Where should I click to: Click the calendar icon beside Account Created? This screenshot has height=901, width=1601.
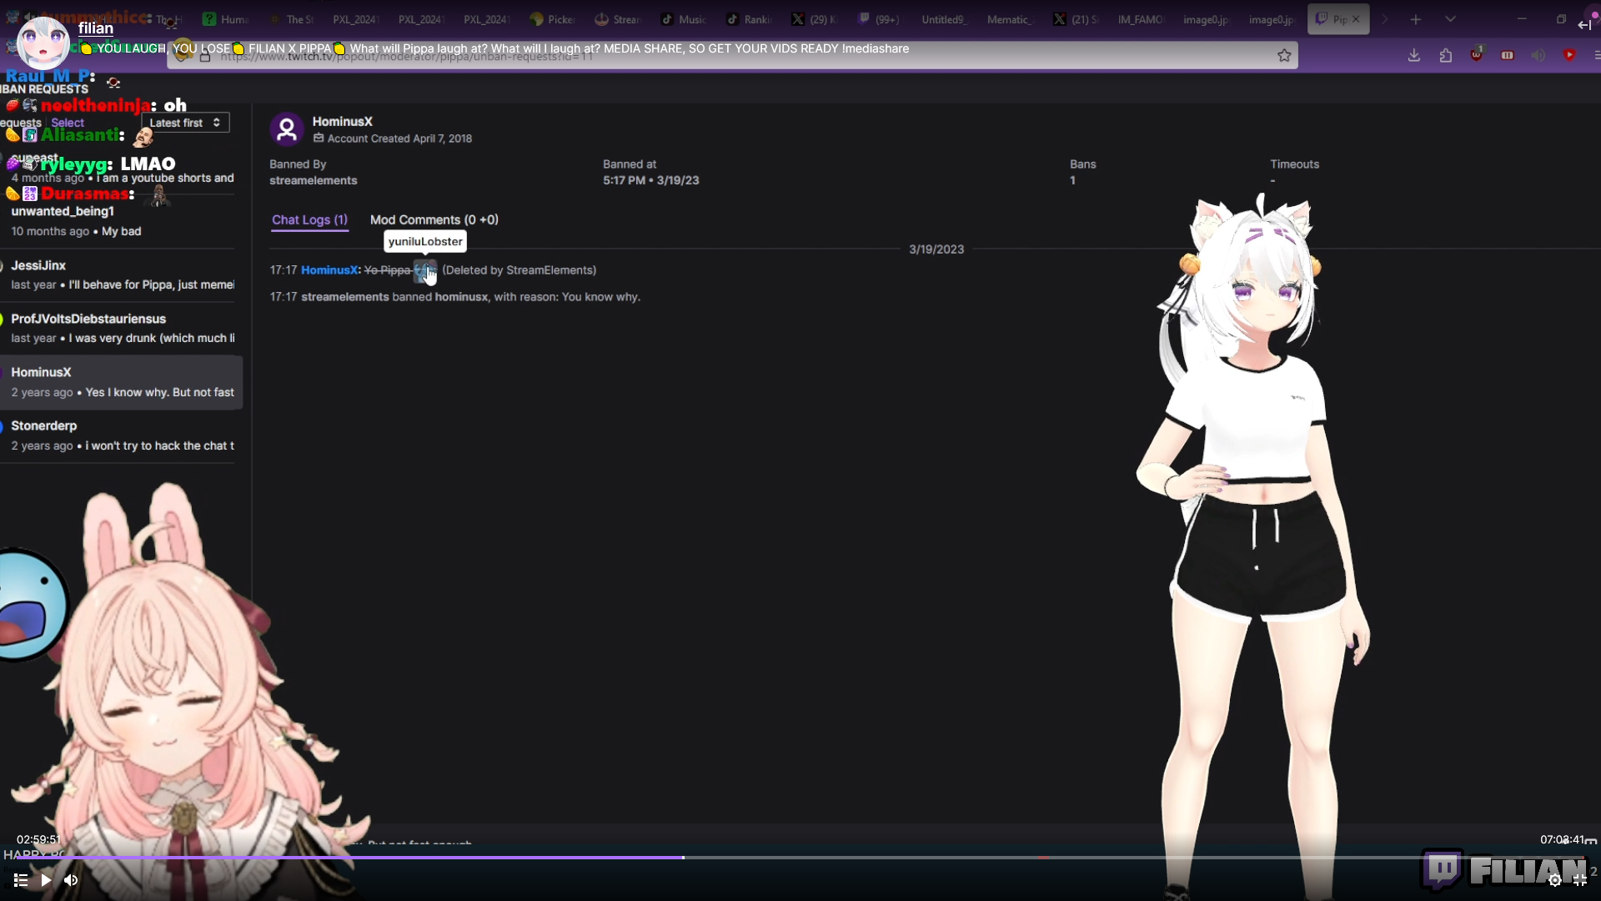pos(319,138)
